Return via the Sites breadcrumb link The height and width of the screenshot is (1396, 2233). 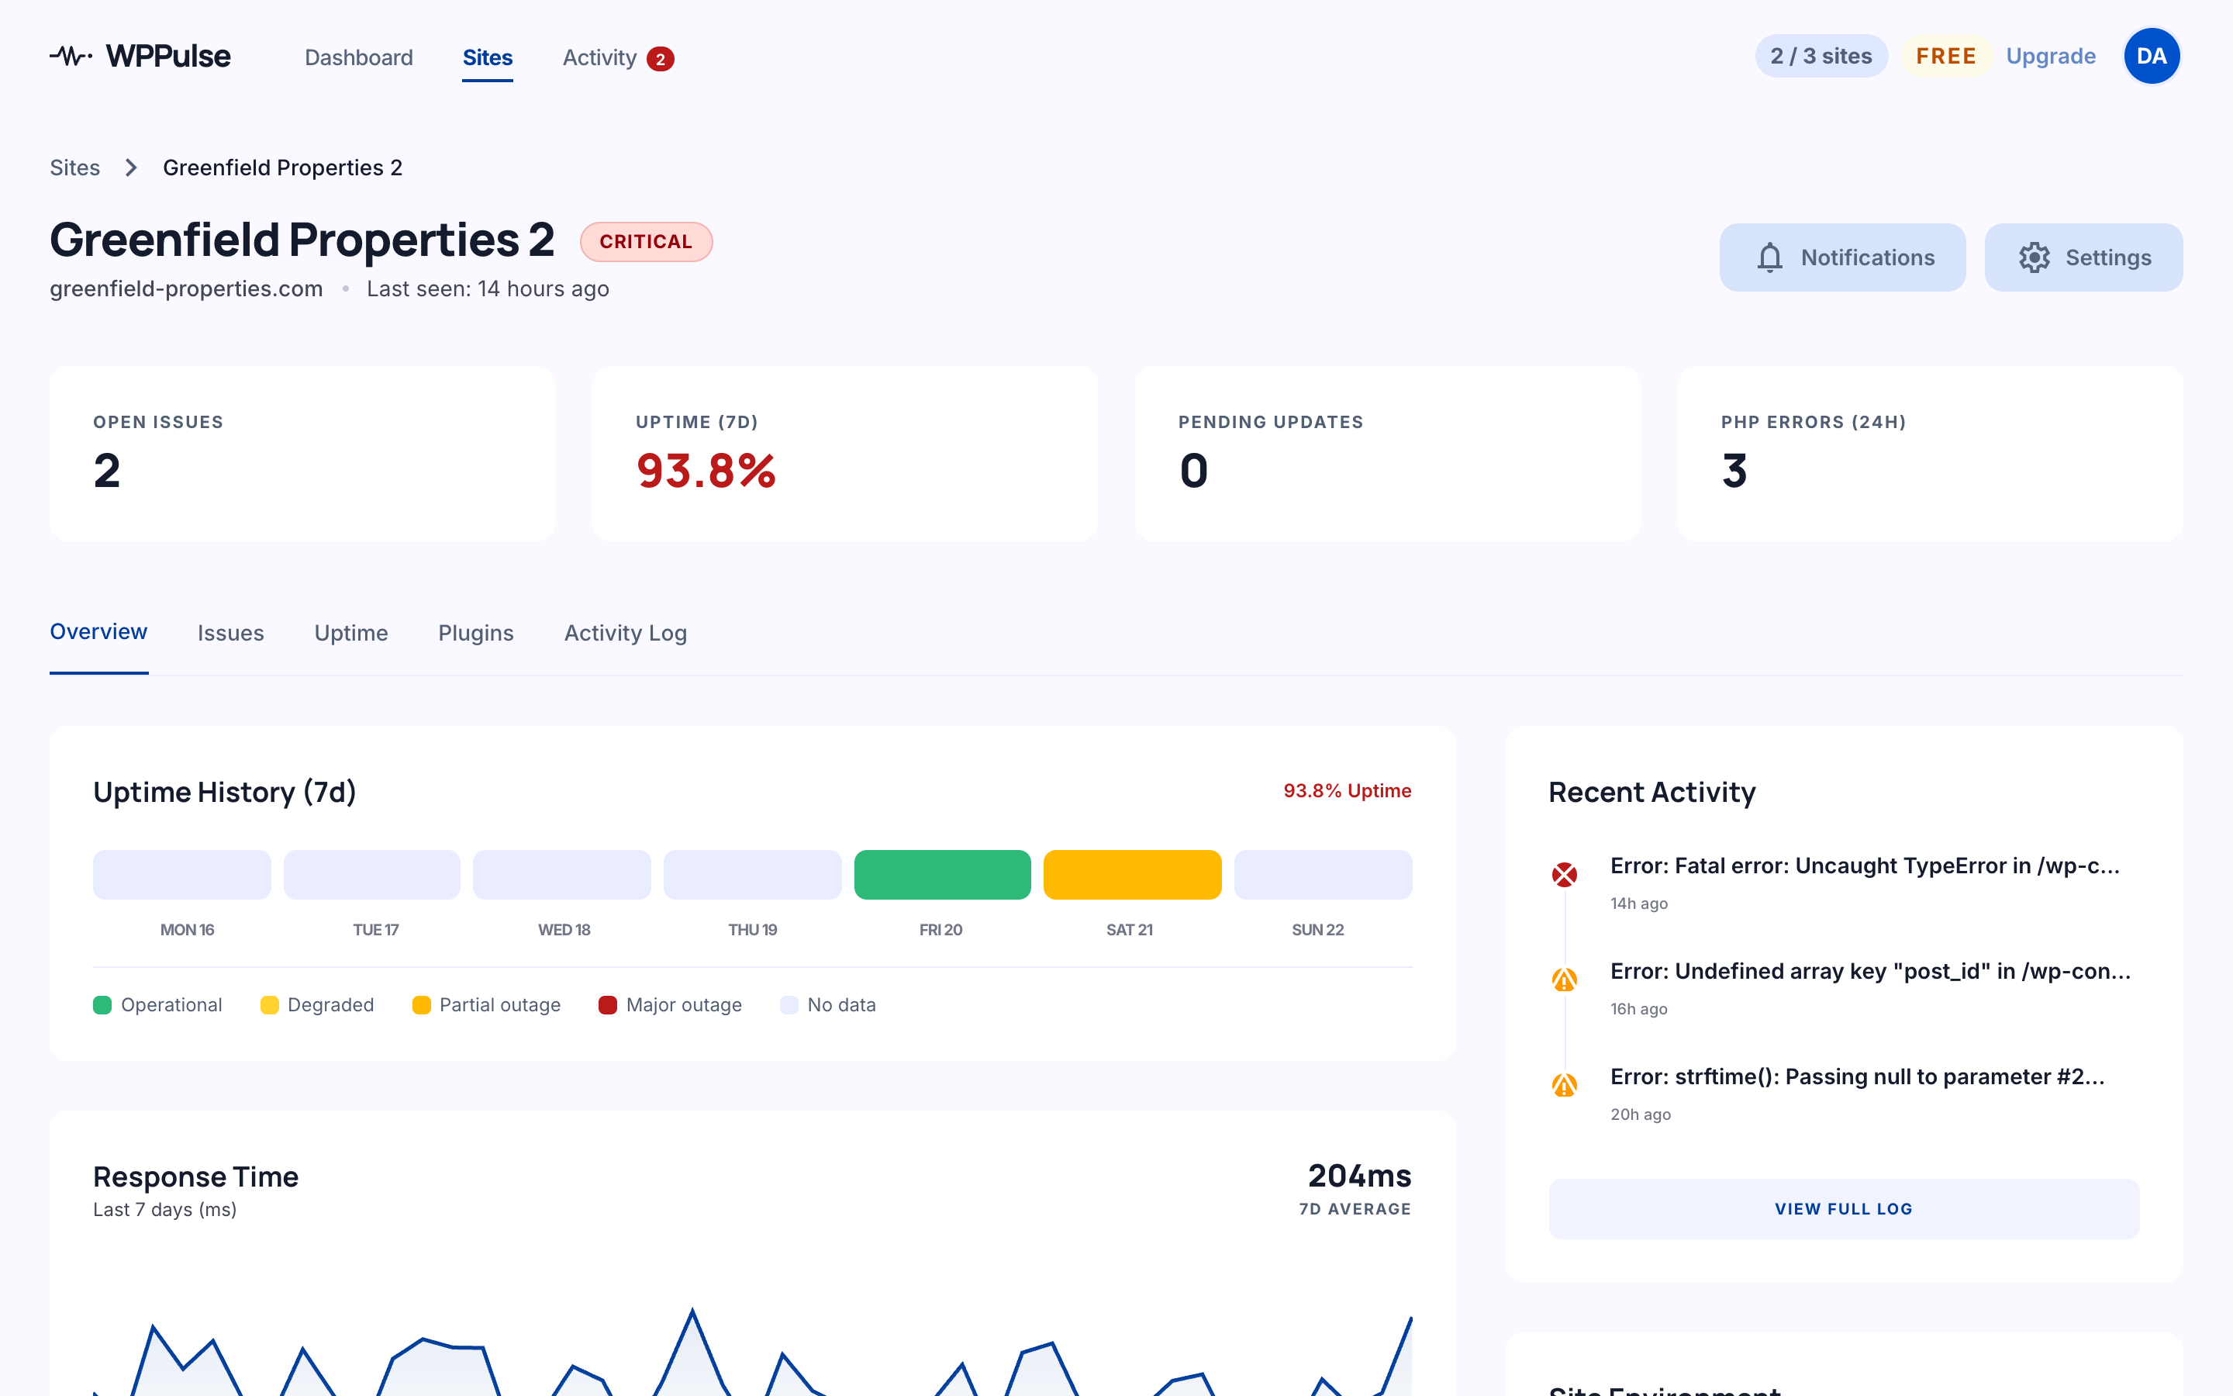[x=74, y=167]
